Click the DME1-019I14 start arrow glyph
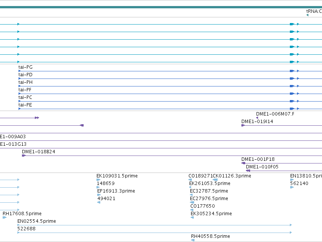 tap(243, 125)
